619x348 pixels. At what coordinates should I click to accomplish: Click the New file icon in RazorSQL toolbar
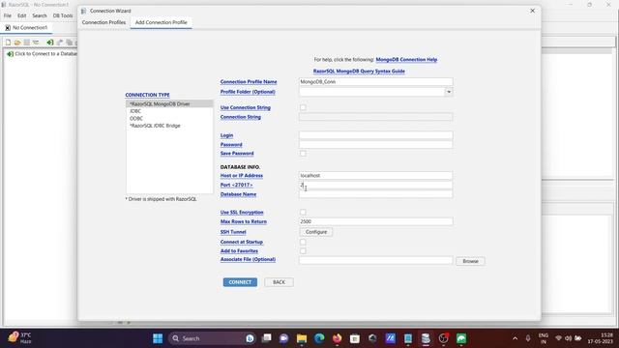point(8,43)
